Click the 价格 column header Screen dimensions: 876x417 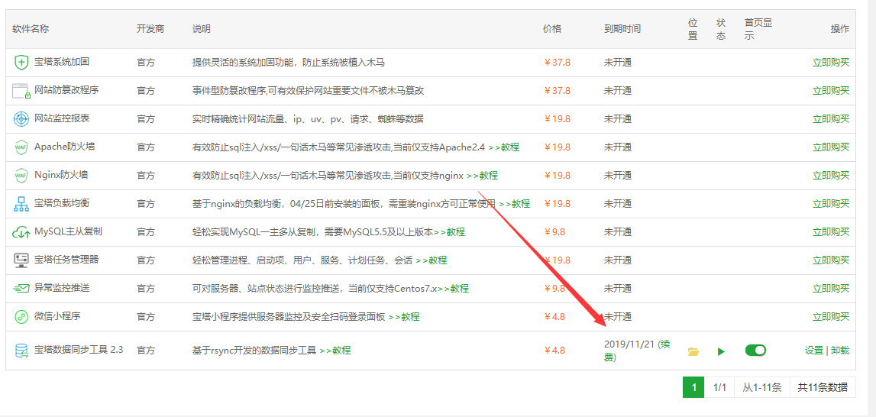552,28
